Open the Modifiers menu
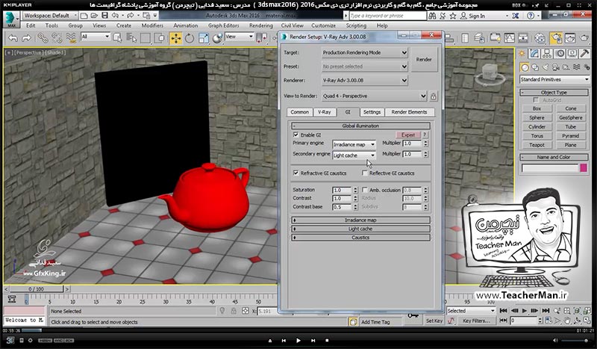Image resolution: width=597 pixels, height=349 pixels. (152, 25)
